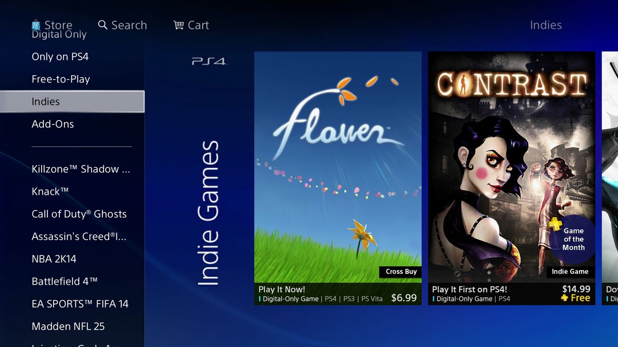Image resolution: width=618 pixels, height=347 pixels.
Task: Open the Contrast game cover tile
Action: (x=511, y=178)
